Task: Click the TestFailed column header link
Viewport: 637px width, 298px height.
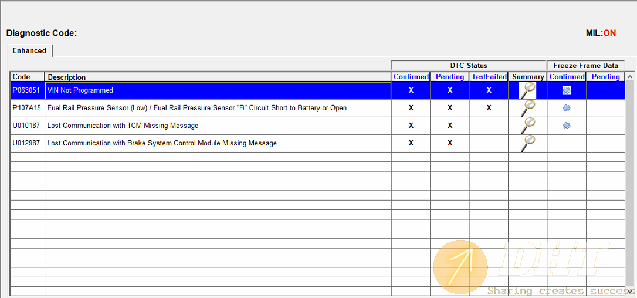Action: 489,77
